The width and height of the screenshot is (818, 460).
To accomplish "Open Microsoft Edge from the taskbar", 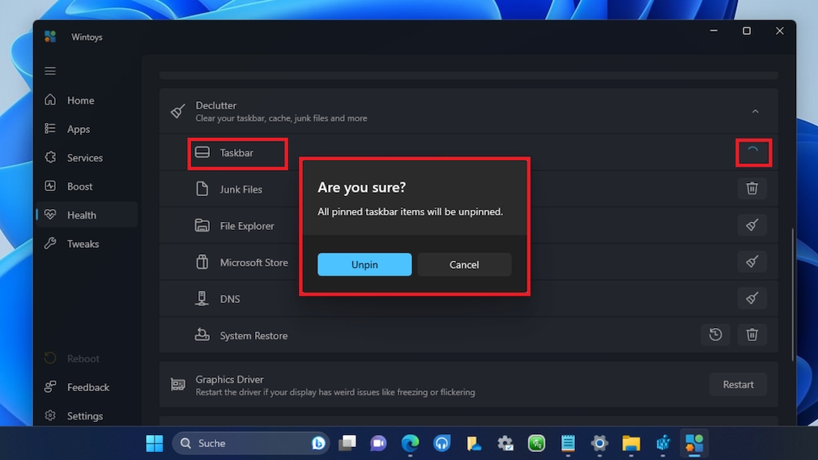I will point(410,443).
